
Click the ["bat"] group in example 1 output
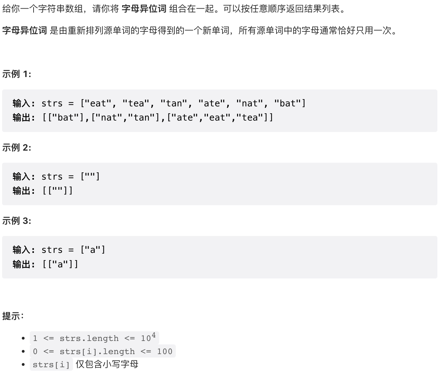click(69, 118)
